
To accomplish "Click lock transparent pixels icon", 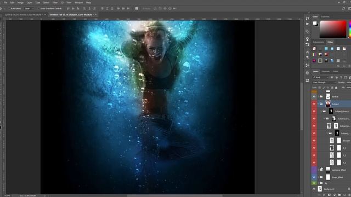I will pos(319,88).
